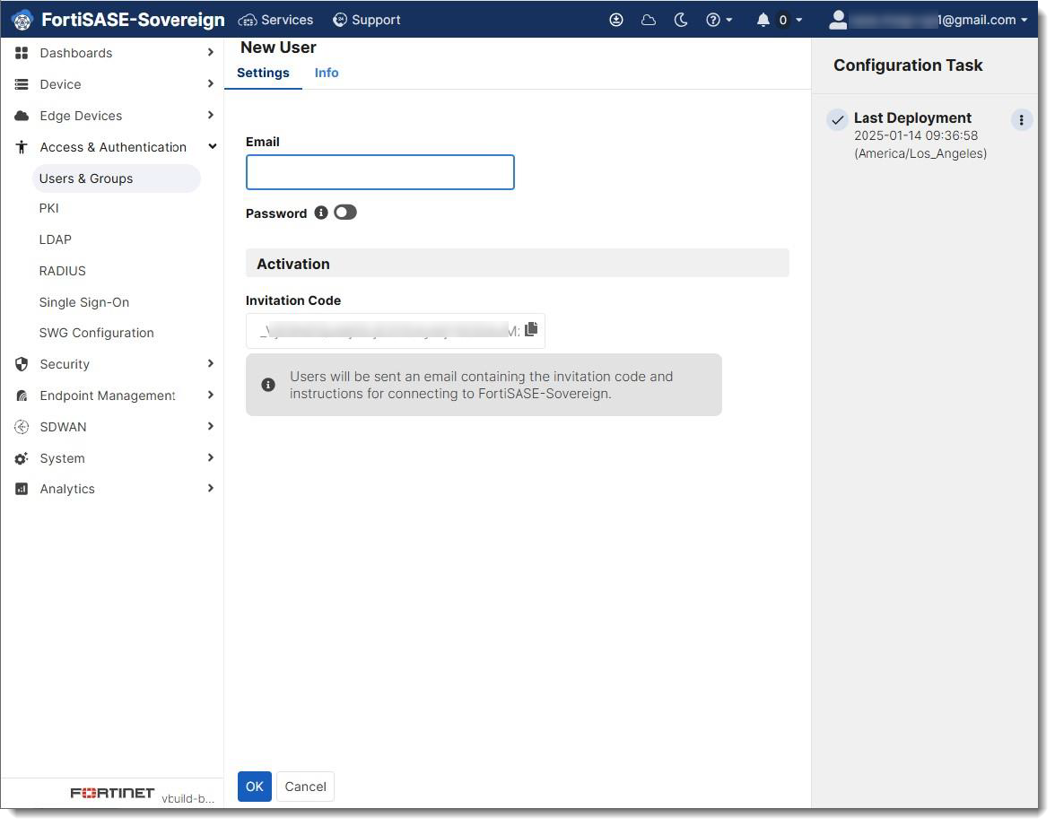Click the Endpoint Management icon
1055x826 pixels.
(22, 396)
